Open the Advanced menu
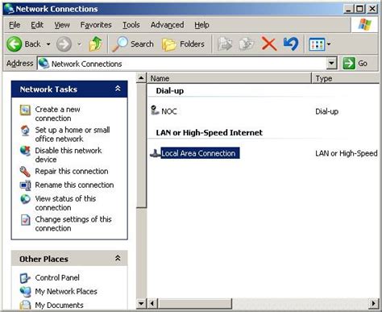This screenshot has height=312, width=382. pos(167,25)
